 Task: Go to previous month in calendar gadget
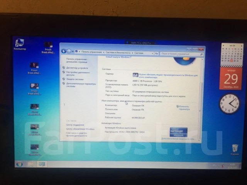[223, 45]
